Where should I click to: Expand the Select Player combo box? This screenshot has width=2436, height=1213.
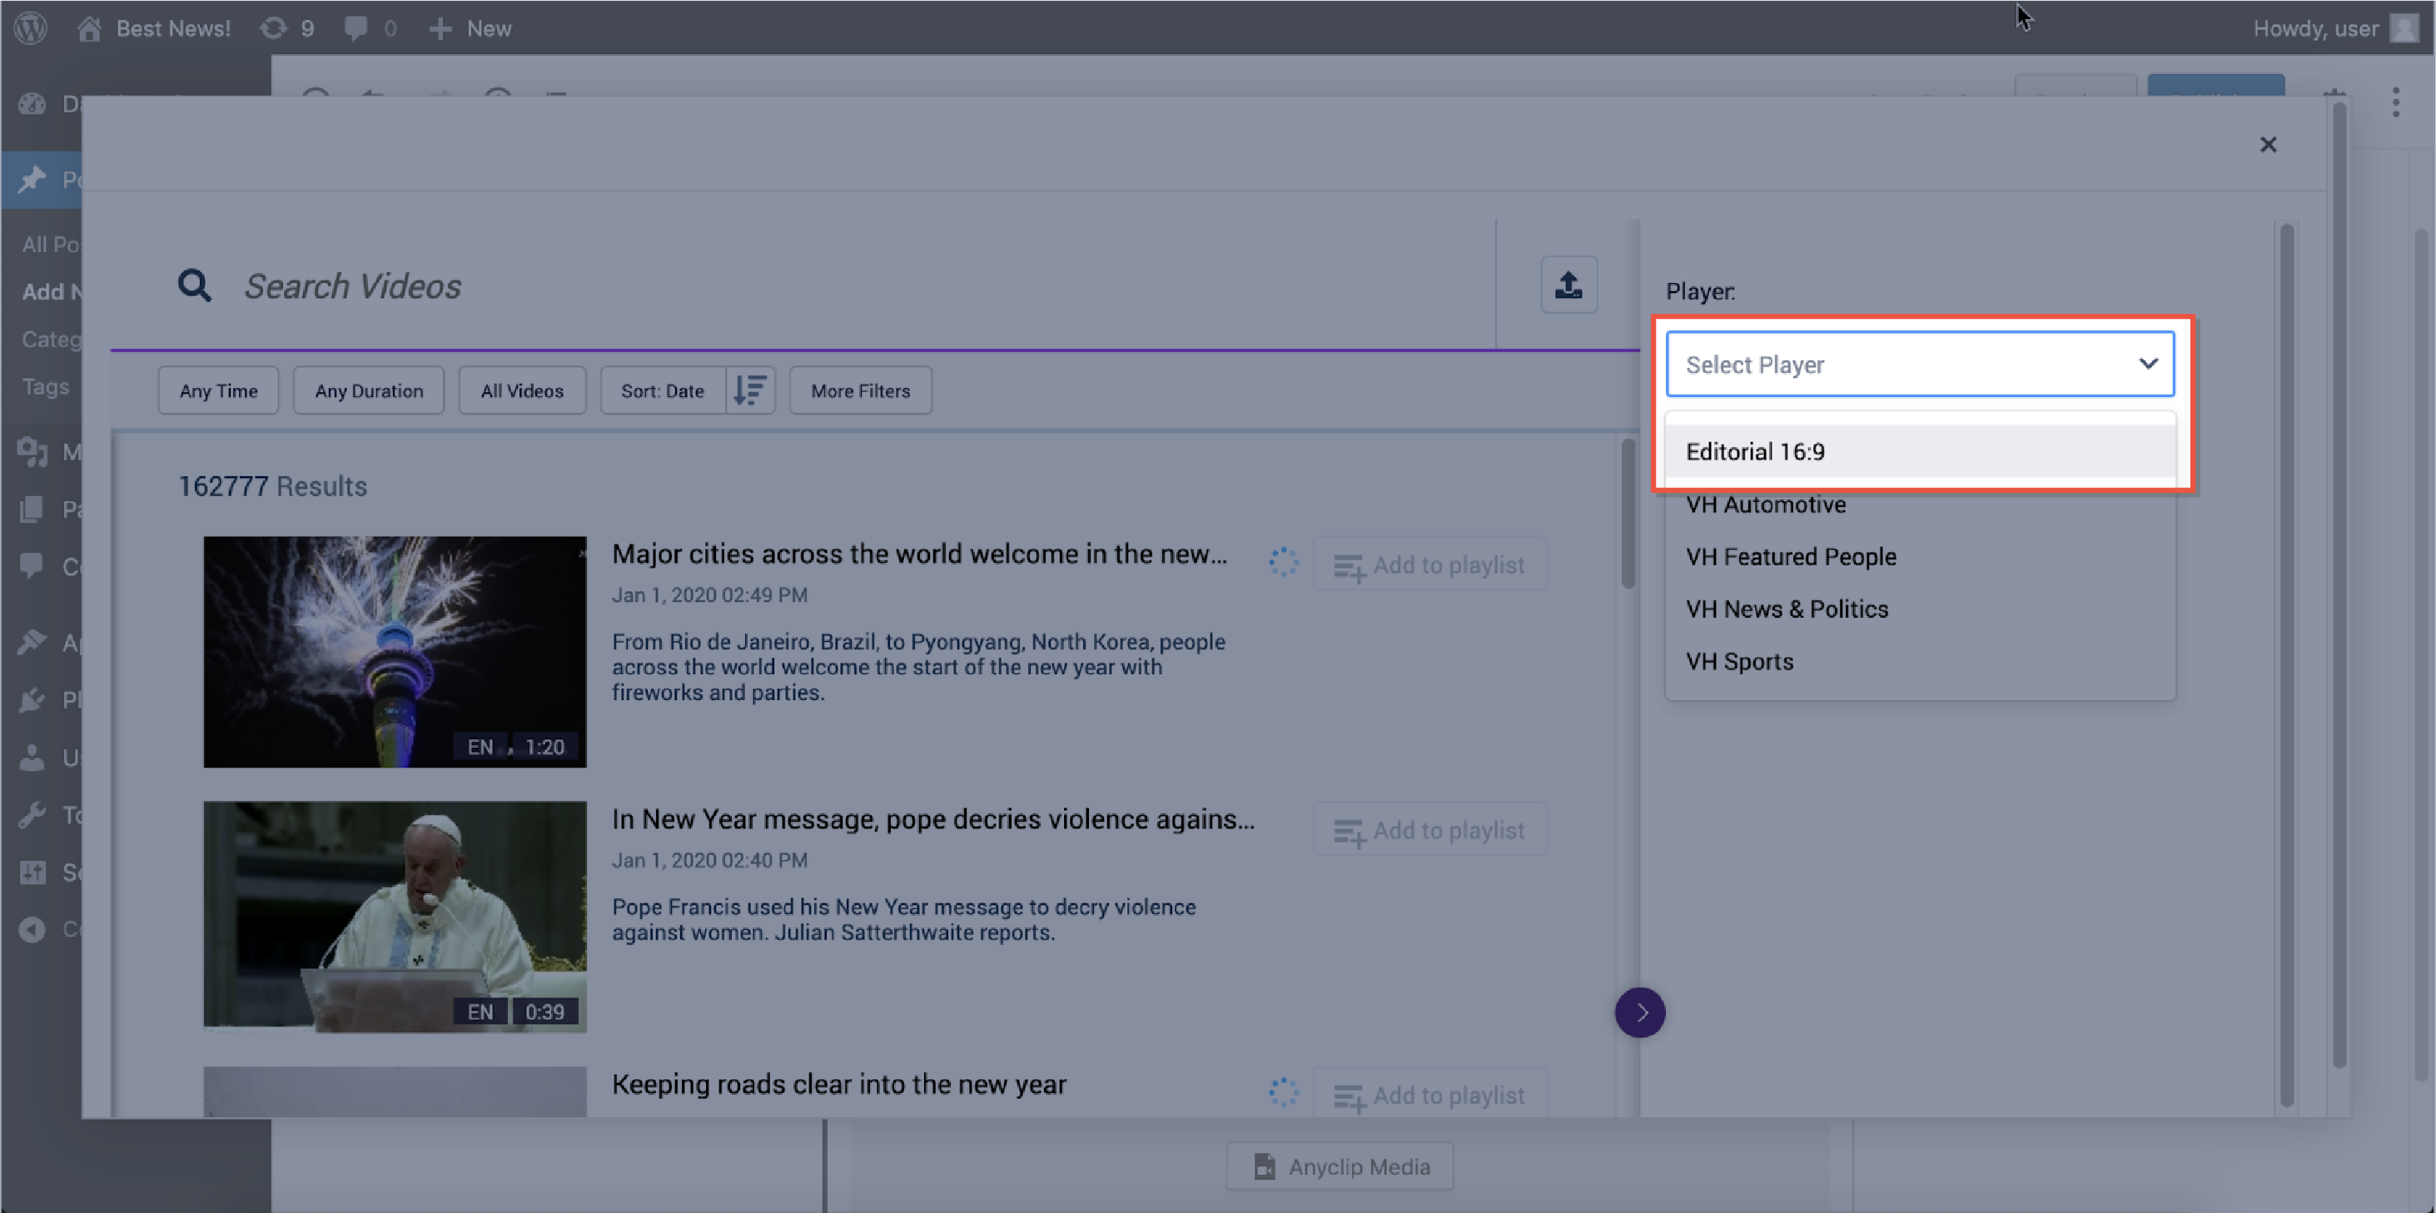click(1920, 364)
